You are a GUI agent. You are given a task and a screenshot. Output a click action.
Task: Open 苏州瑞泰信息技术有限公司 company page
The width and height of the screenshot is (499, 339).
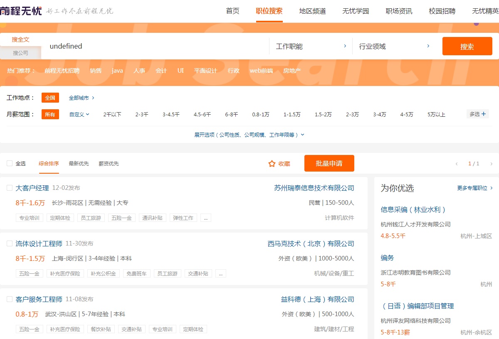tap(314, 188)
